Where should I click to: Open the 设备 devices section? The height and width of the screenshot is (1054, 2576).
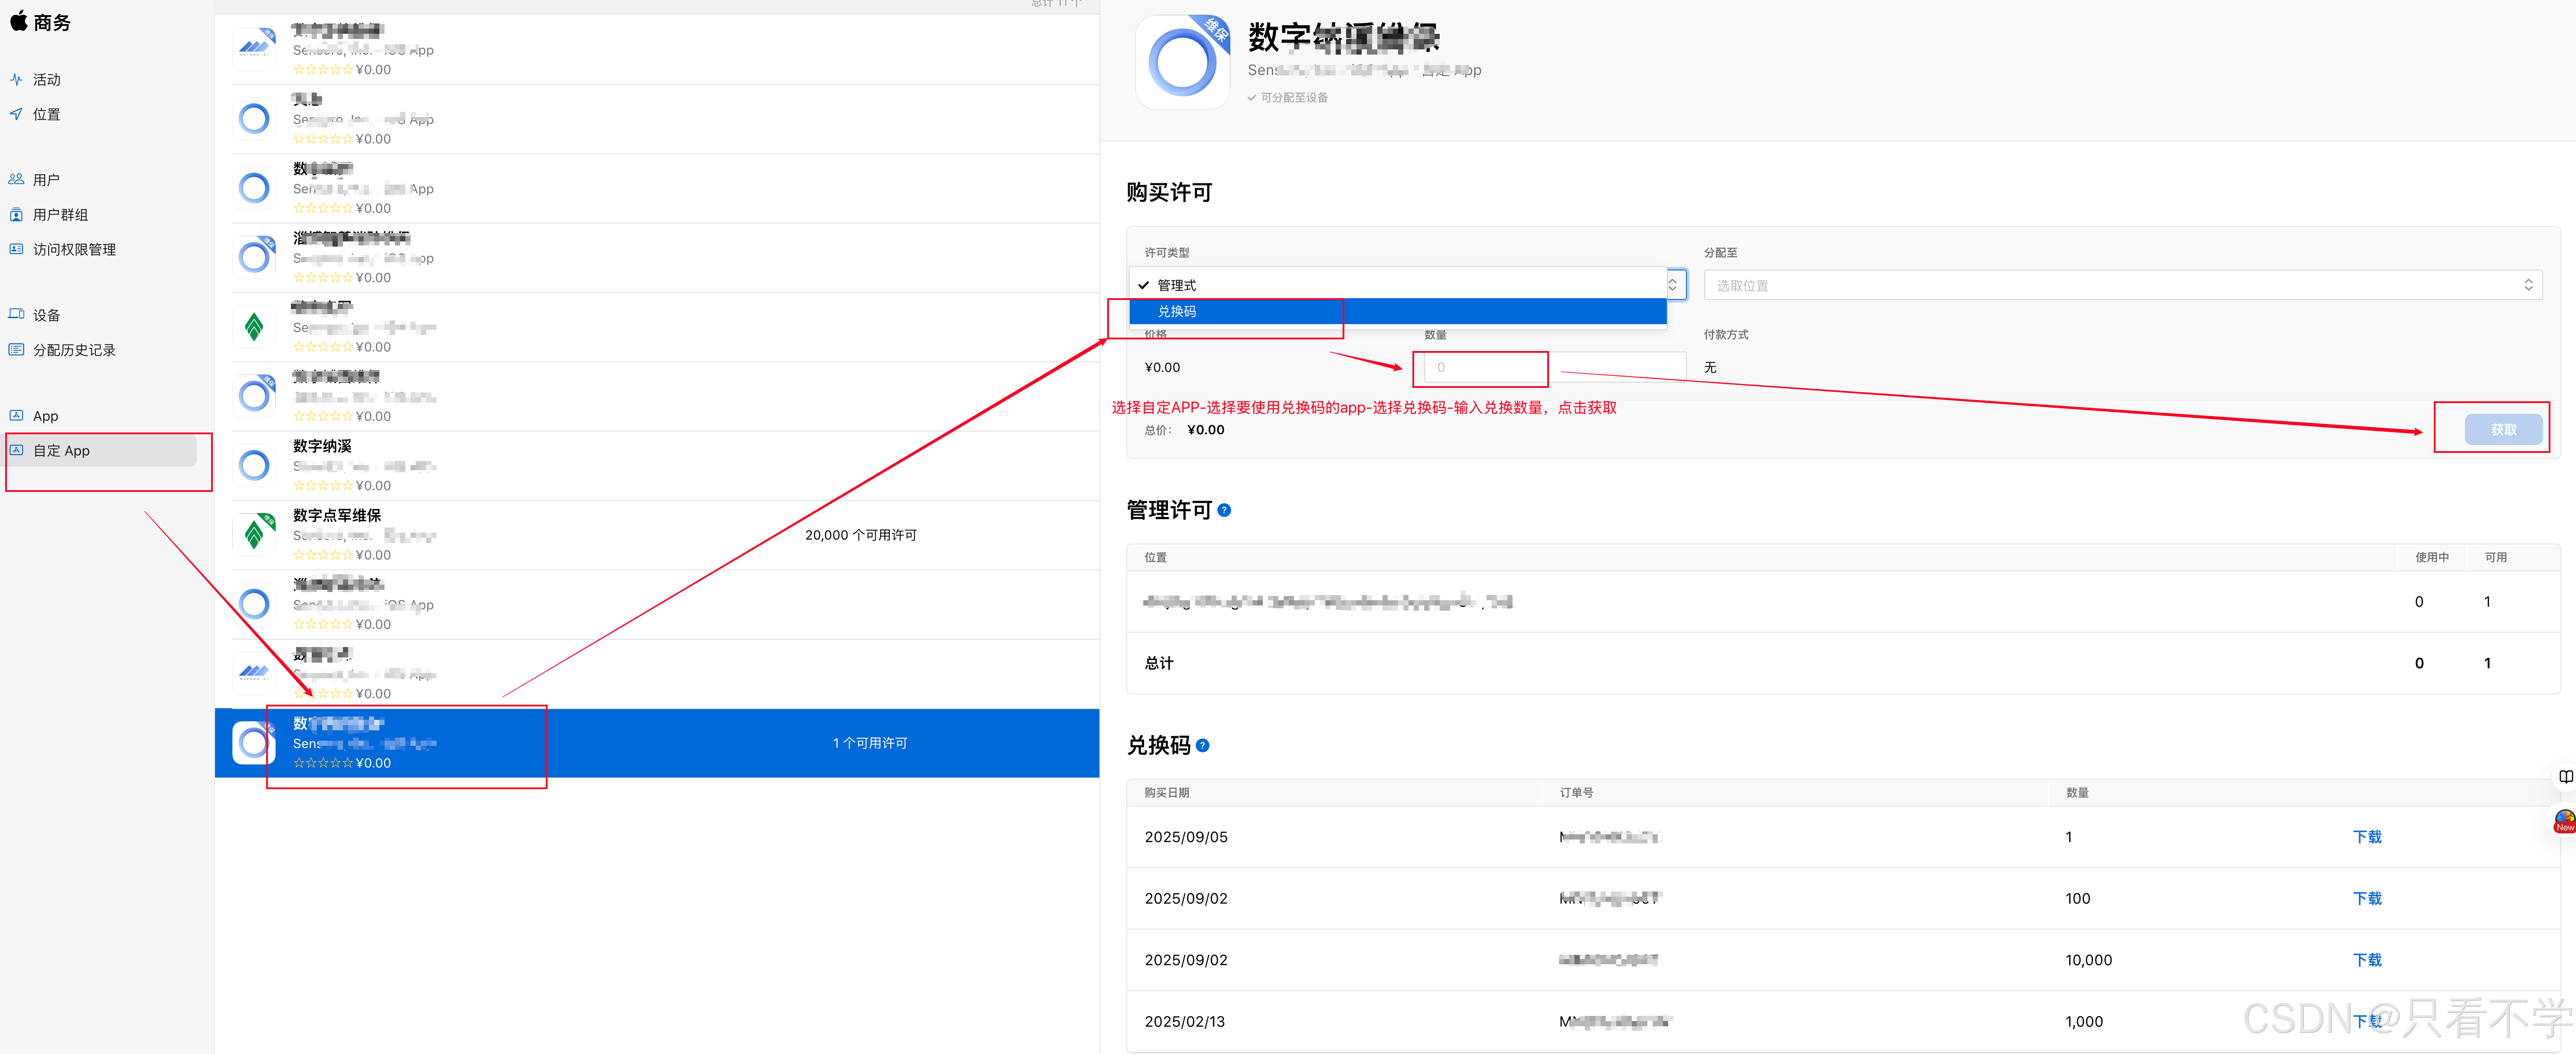pyautogui.click(x=46, y=315)
